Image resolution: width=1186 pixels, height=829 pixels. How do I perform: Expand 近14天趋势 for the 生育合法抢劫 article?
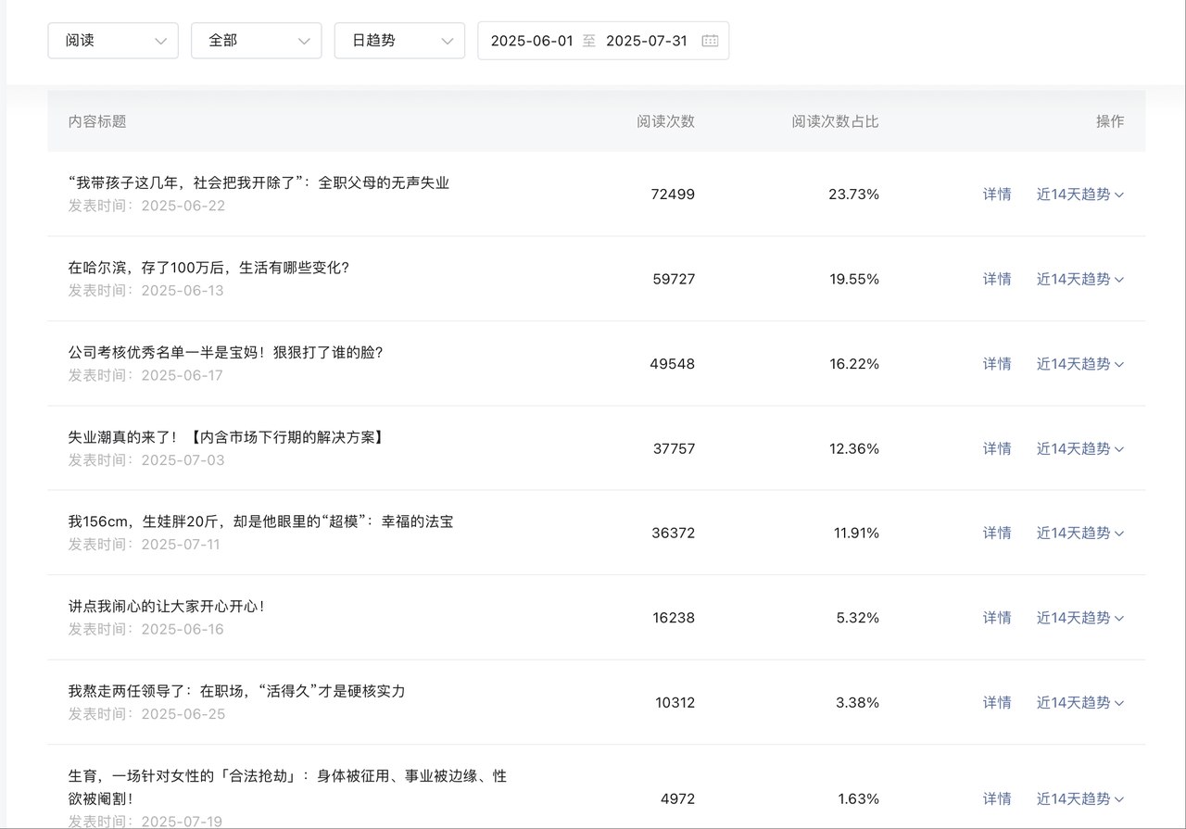click(1080, 798)
